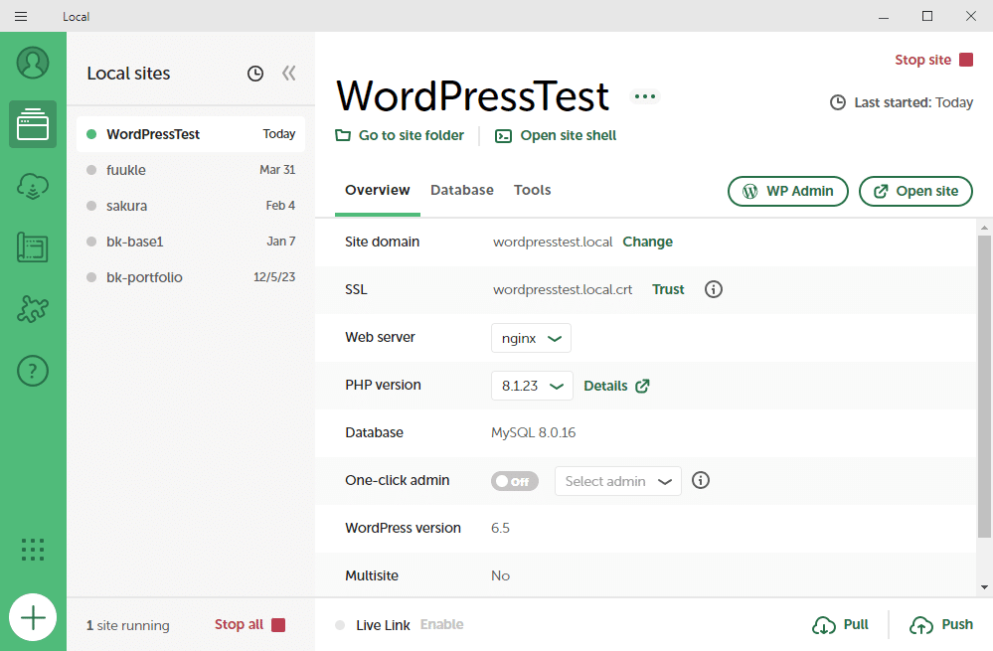The height and width of the screenshot is (651, 993).
Task: Click the scrollbar down arrow
Action: point(984,587)
